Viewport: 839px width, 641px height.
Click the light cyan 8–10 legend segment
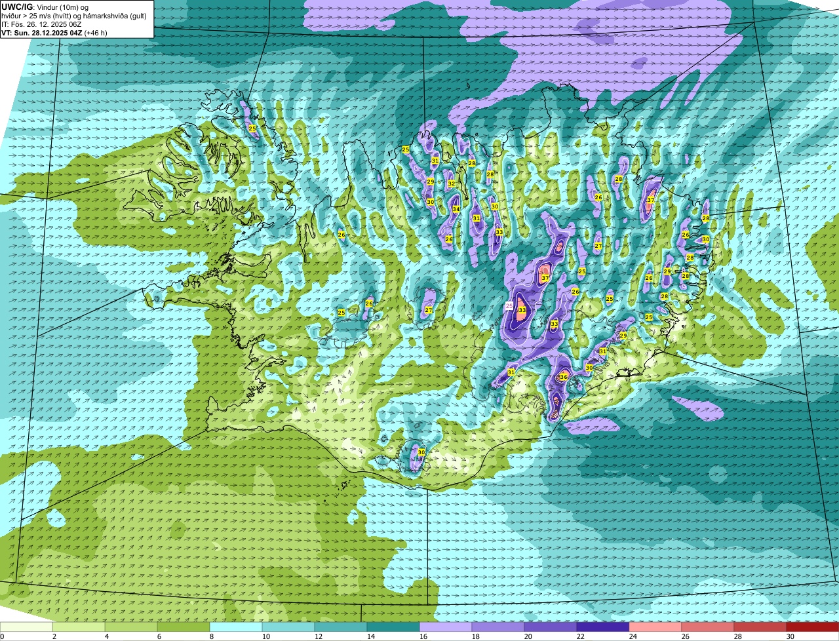click(236, 627)
